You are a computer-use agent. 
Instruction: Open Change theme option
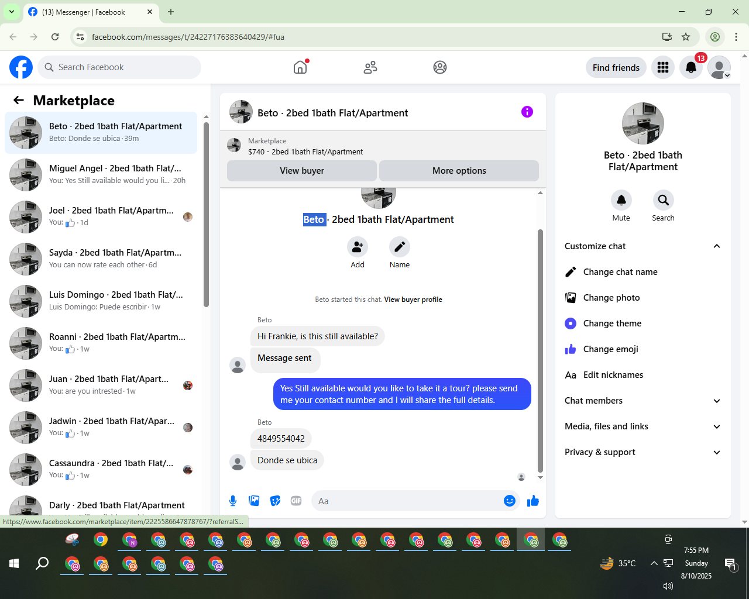[643, 323]
